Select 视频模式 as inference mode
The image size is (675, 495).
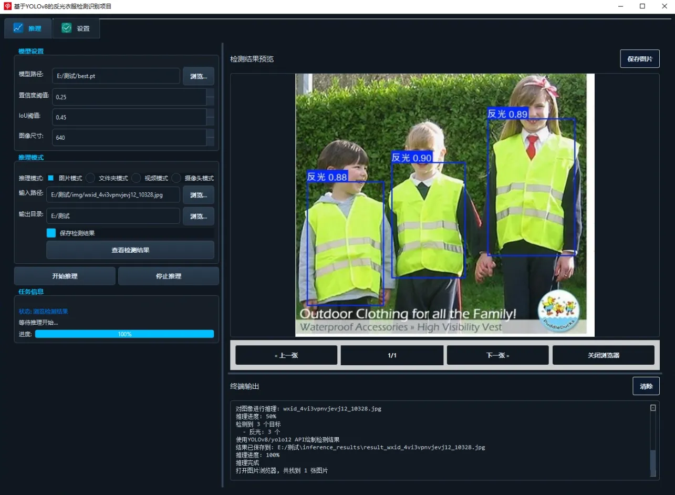click(x=136, y=178)
